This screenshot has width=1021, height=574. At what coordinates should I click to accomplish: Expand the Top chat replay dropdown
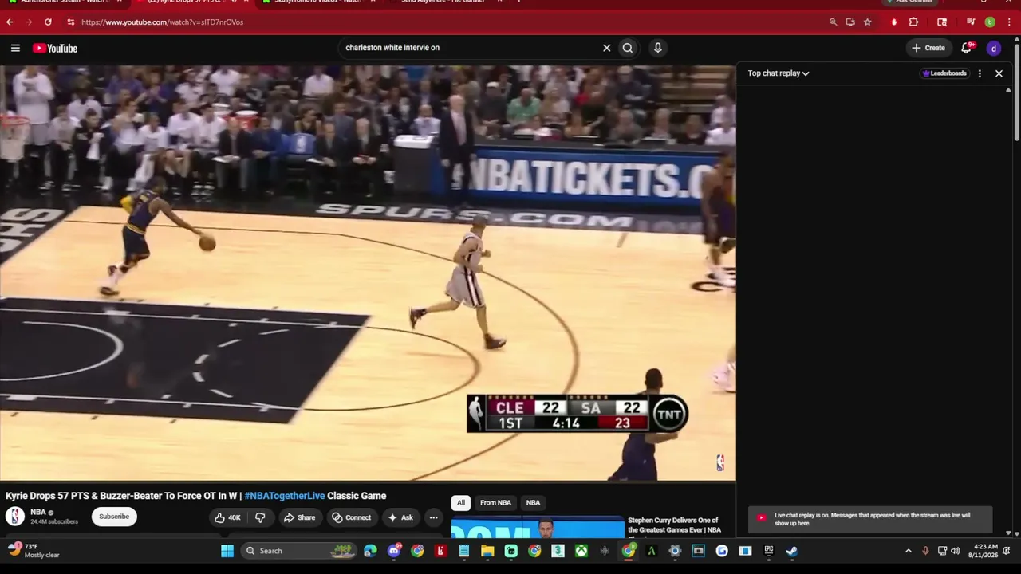point(779,73)
